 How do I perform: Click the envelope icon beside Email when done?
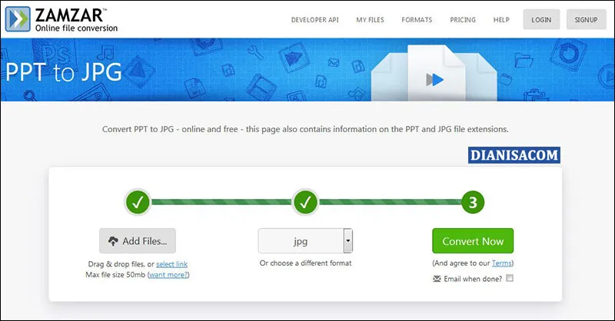click(x=438, y=278)
